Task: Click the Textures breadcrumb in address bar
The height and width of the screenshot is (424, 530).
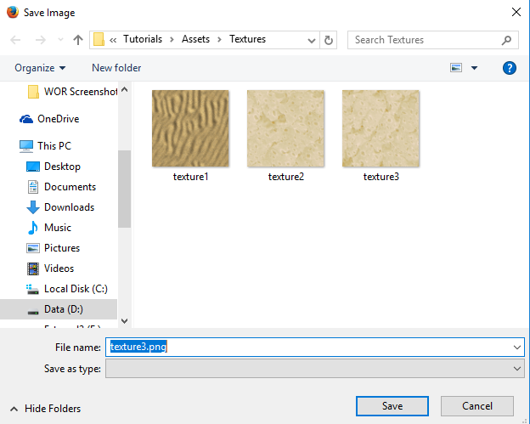Action: coord(247,39)
